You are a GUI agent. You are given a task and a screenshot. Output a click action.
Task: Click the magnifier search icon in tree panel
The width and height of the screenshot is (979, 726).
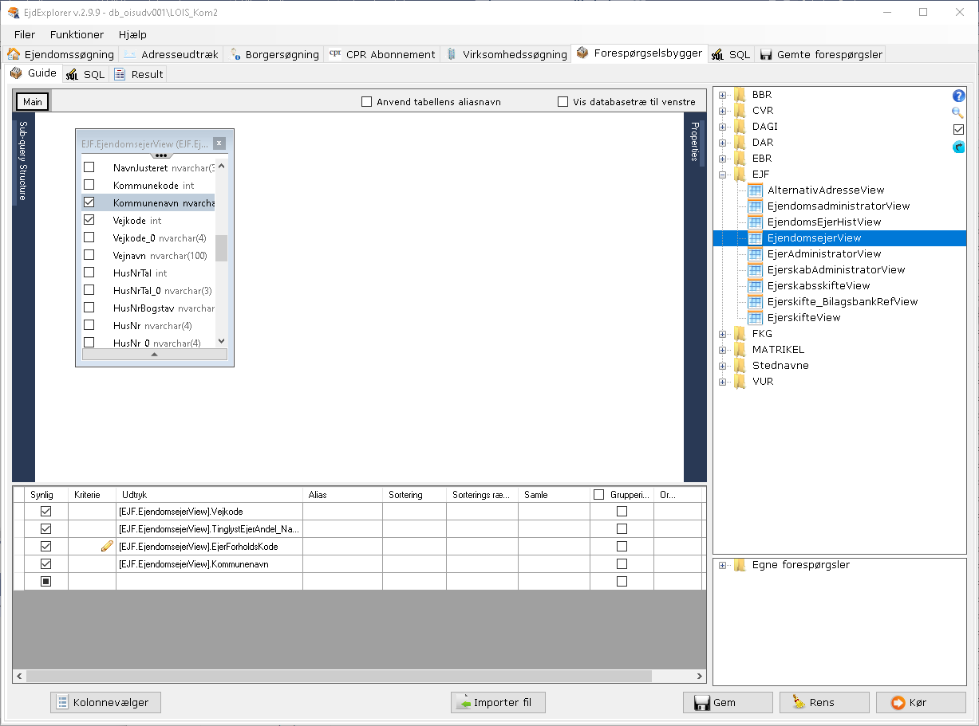[x=958, y=112]
